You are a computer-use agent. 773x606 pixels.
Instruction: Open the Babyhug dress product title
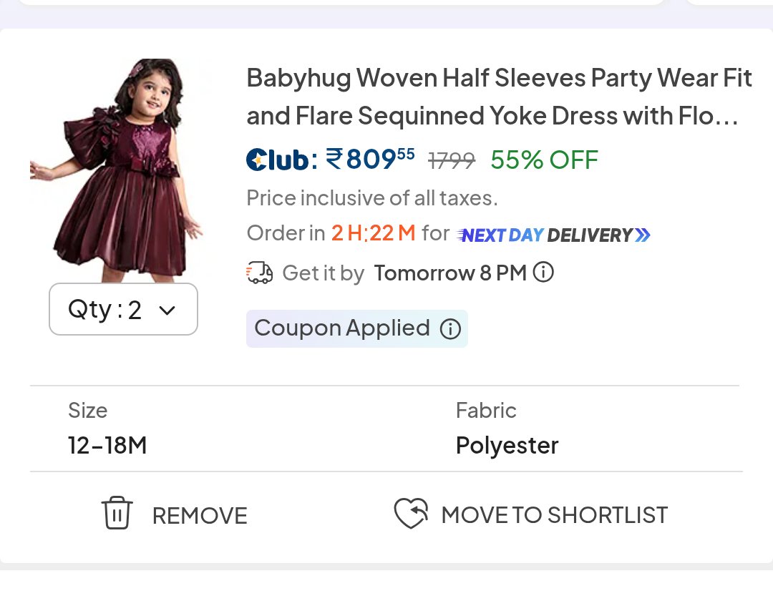pos(499,97)
